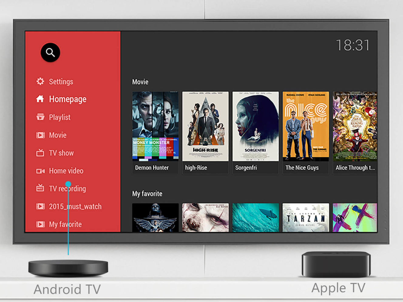Click the Sorgenfri title label
403x302 pixels.
point(246,168)
